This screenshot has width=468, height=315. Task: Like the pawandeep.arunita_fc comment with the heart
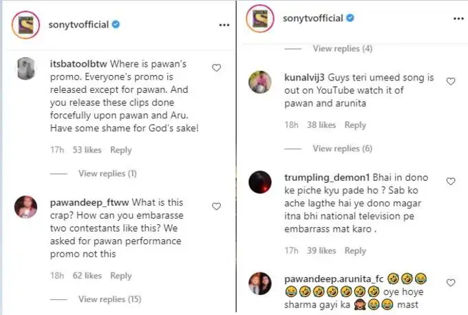451,283
